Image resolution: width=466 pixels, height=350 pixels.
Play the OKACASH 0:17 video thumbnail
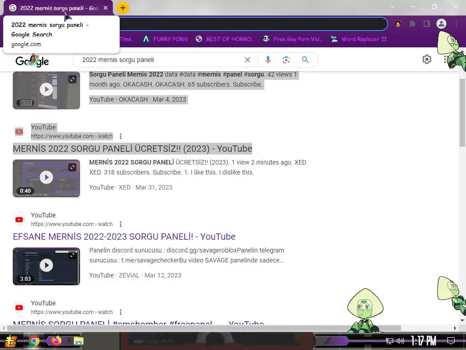point(46,90)
